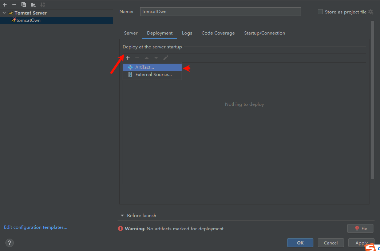The height and width of the screenshot is (251, 380).
Task: Click the Apply button
Action: (x=361, y=243)
